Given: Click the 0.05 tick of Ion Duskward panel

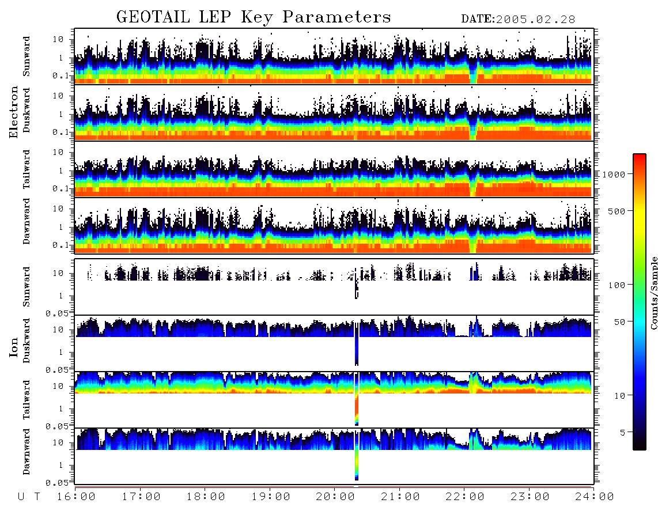Looking at the screenshot, I should (x=58, y=369).
